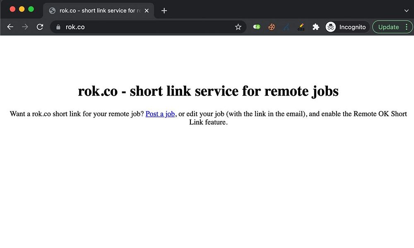414x248 pixels.
Task: Click the tab's globe favicon
Action: pyautogui.click(x=52, y=11)
